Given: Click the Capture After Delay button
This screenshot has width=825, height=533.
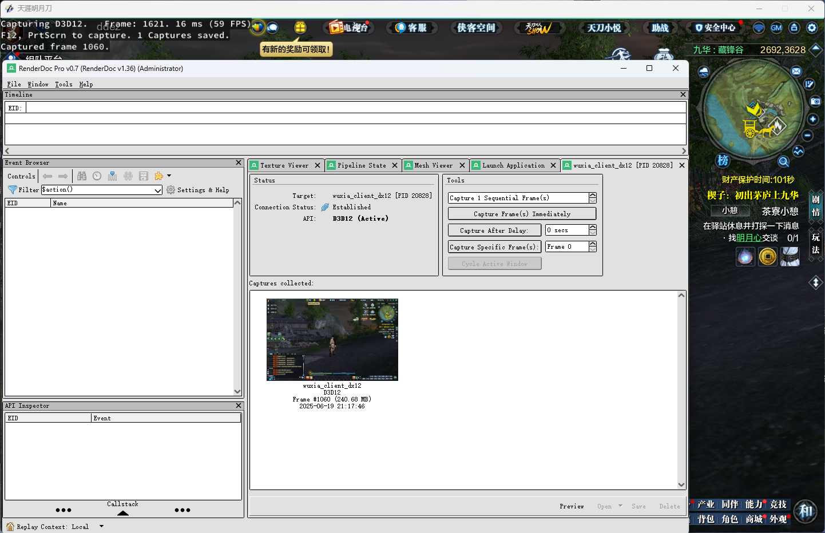Looking at the screenshot, I should [x=494, y=230].
